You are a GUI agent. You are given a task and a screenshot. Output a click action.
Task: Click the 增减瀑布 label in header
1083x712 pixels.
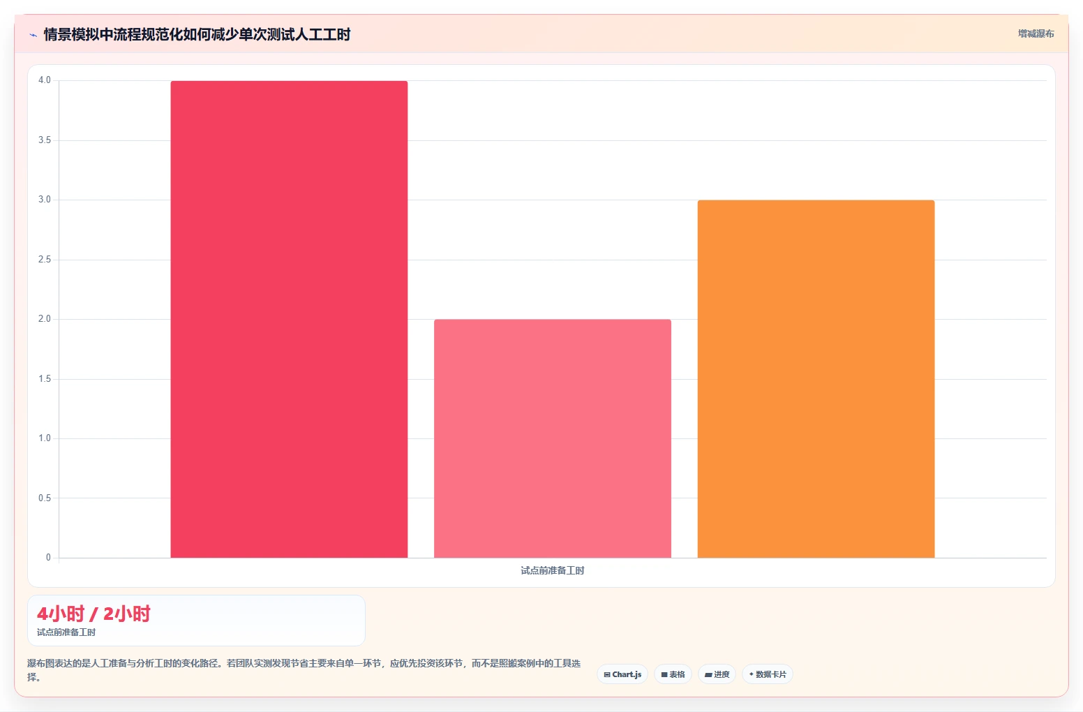click(x=1036, y=34)
